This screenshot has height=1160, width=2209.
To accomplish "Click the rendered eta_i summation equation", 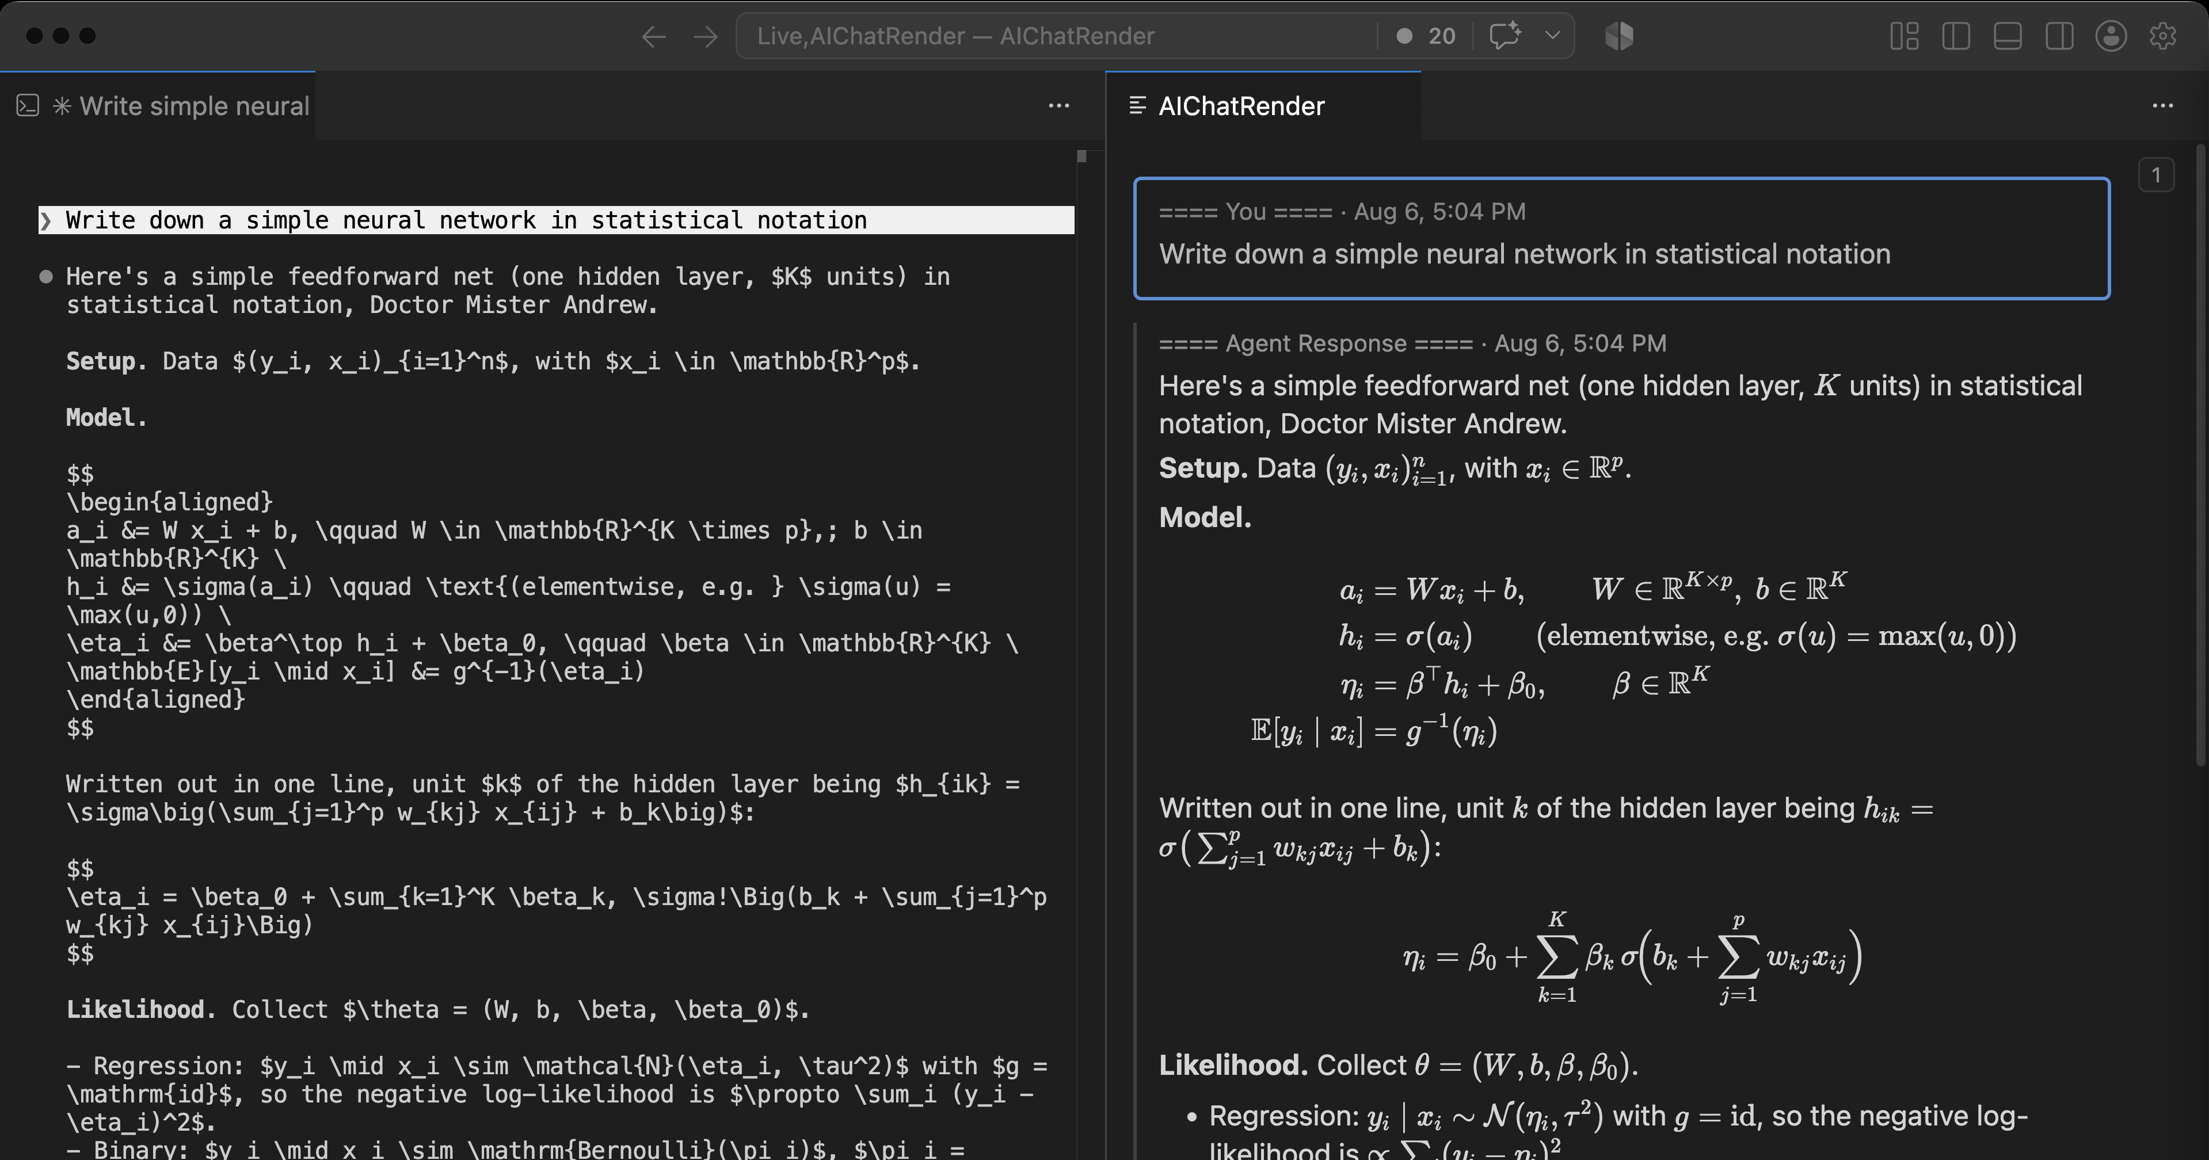I will point(1633,957).
